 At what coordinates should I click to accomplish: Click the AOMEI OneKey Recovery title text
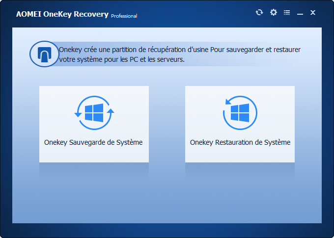(62, 14)
